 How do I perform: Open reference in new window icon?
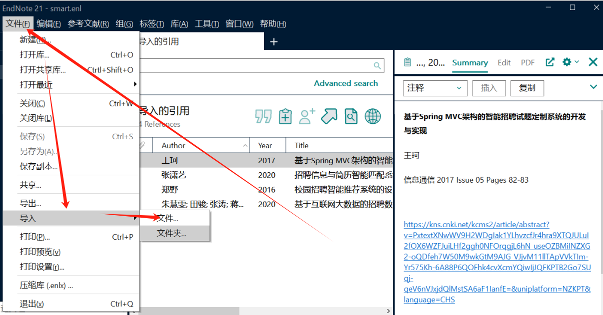pos(550,62)
